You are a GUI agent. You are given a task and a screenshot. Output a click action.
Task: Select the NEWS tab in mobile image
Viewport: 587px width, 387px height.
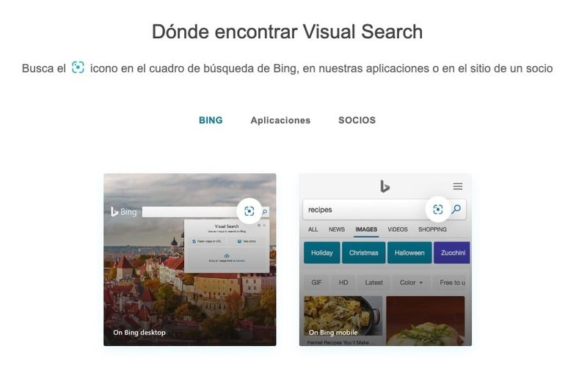[337, 229]
